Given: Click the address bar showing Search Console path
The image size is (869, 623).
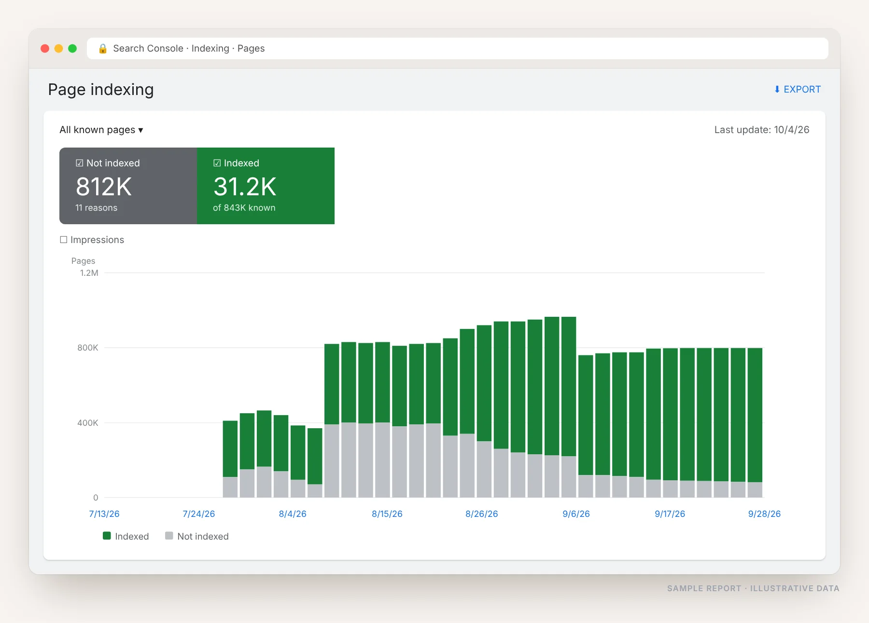Looking at the screenshot, I should 457,49.
